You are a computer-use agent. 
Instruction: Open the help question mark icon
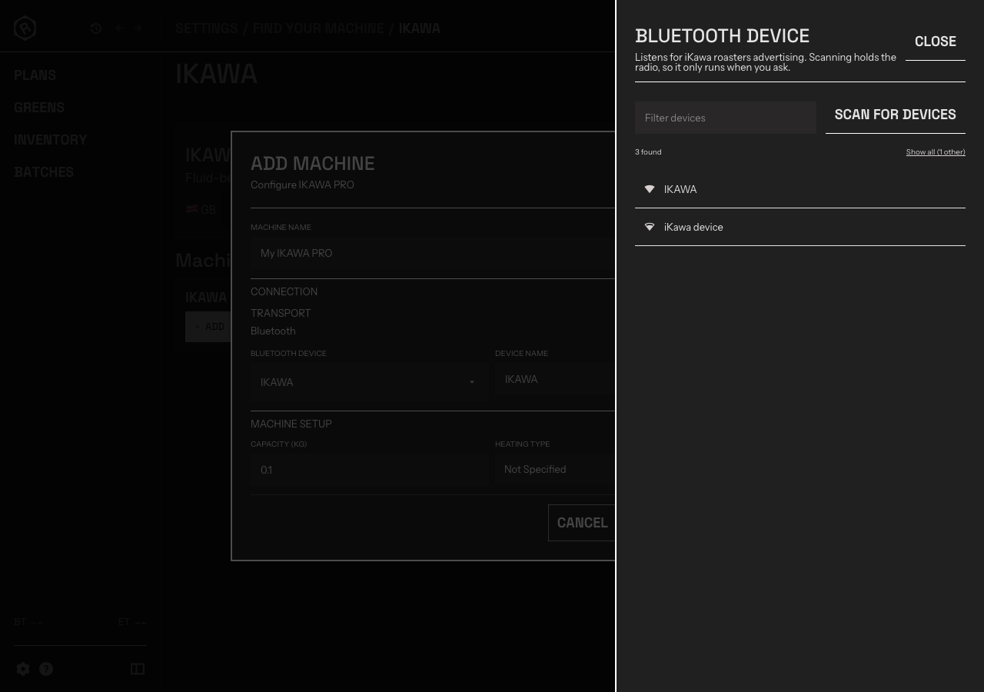tap(46, 669)
